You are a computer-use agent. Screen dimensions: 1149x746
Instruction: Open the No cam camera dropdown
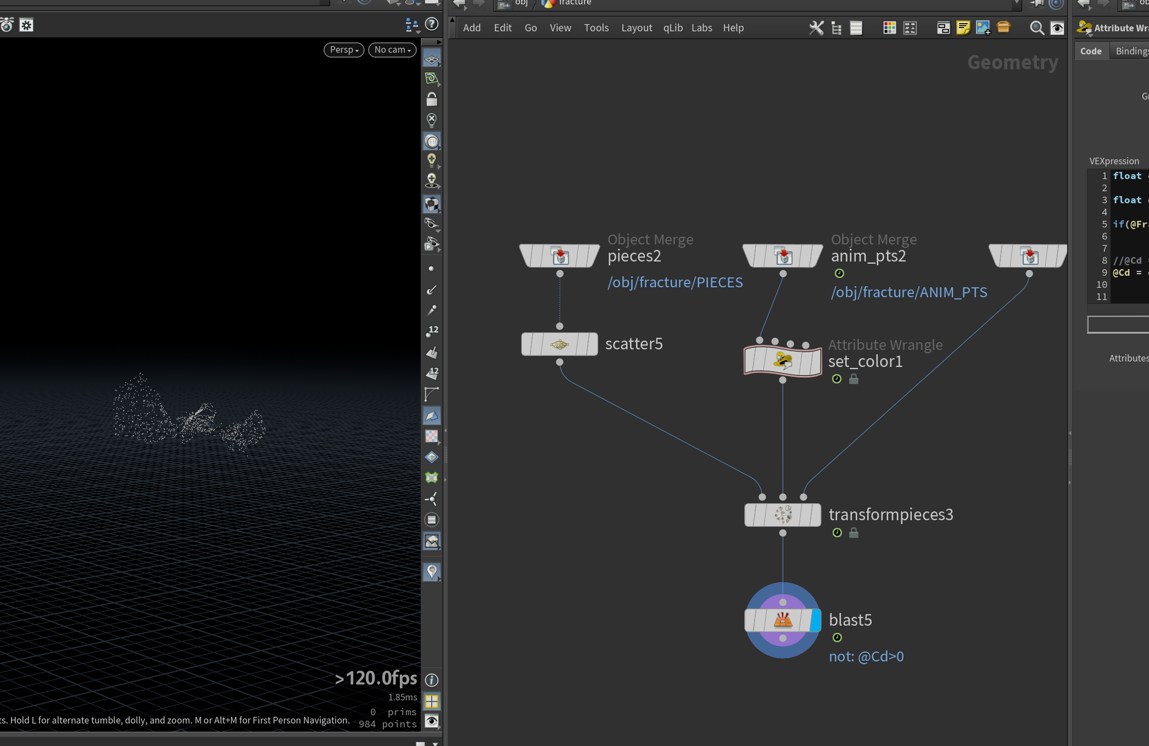(x=392, y=49)
